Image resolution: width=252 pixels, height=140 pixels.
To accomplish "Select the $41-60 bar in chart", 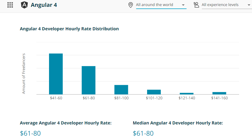I will [56, 74].
